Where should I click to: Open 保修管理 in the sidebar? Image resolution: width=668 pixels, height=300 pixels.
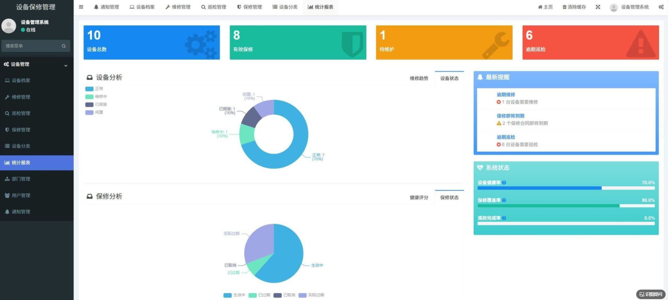point(37,130)
